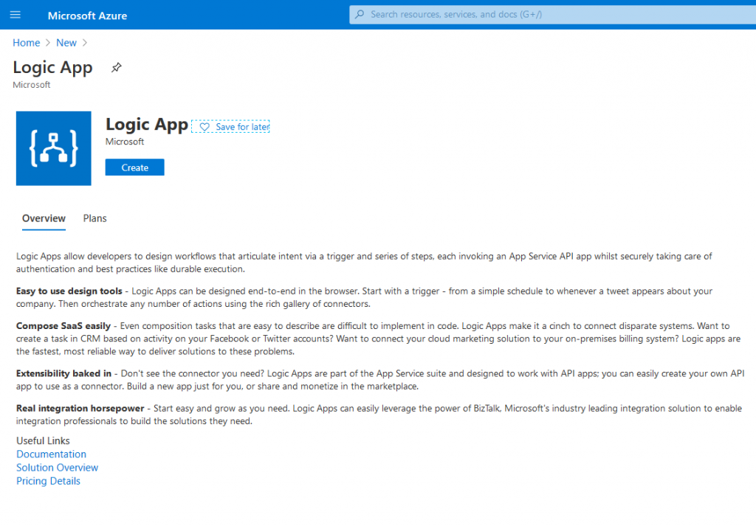Viewport: 756px width, 526px height.
Task: Open the Azure portal hamburger menu
Action: tap(15, 15)
